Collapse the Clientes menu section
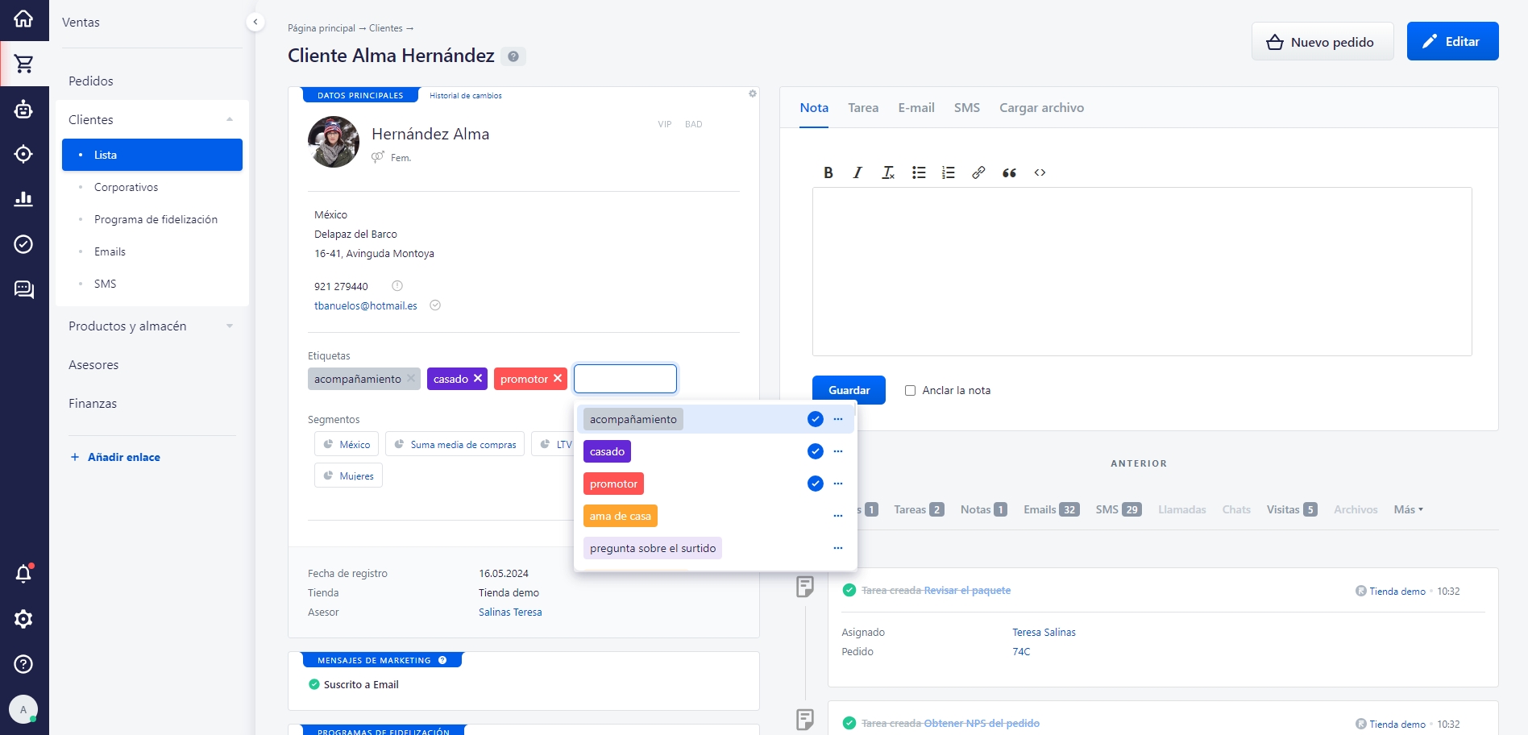 (x=230, y=119)
